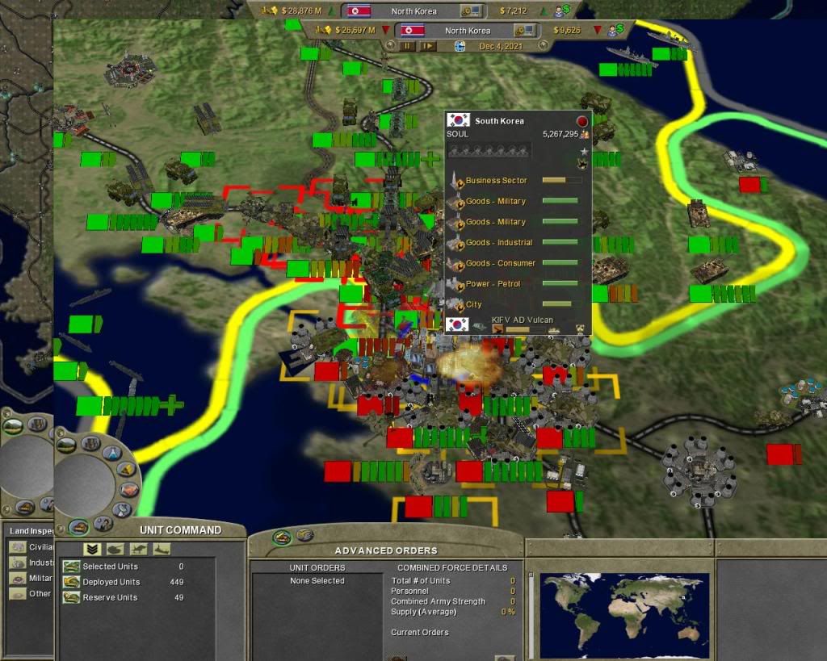Select Other in the Land Inspector list
The width and height of the screenshot is (827, 661).
pyautogui.click(x=31, y=593)
